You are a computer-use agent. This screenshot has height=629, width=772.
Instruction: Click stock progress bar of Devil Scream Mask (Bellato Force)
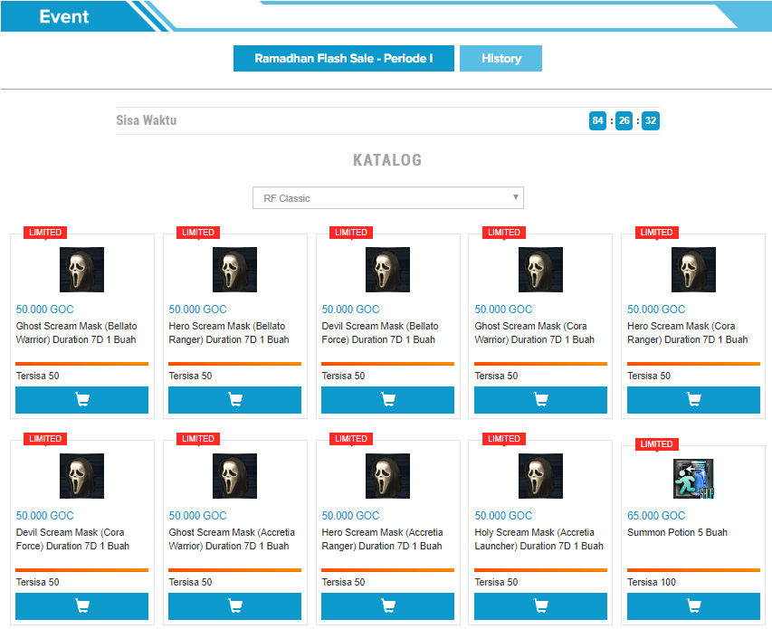387,364
